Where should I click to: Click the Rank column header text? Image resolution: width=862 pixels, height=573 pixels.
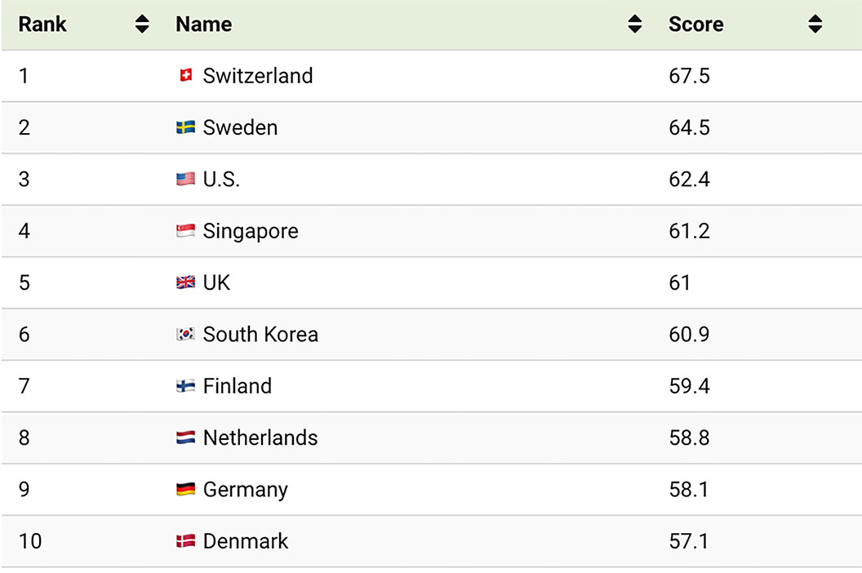click(42, 24)
